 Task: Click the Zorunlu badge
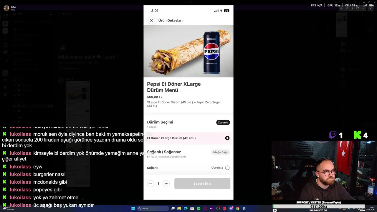223,122
